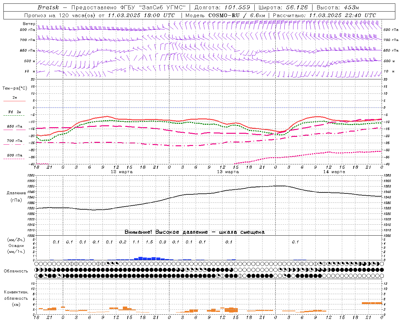400x320 pixels.
Task: Click the "Bratsk" station name in header
Action: tap(48, 7)
